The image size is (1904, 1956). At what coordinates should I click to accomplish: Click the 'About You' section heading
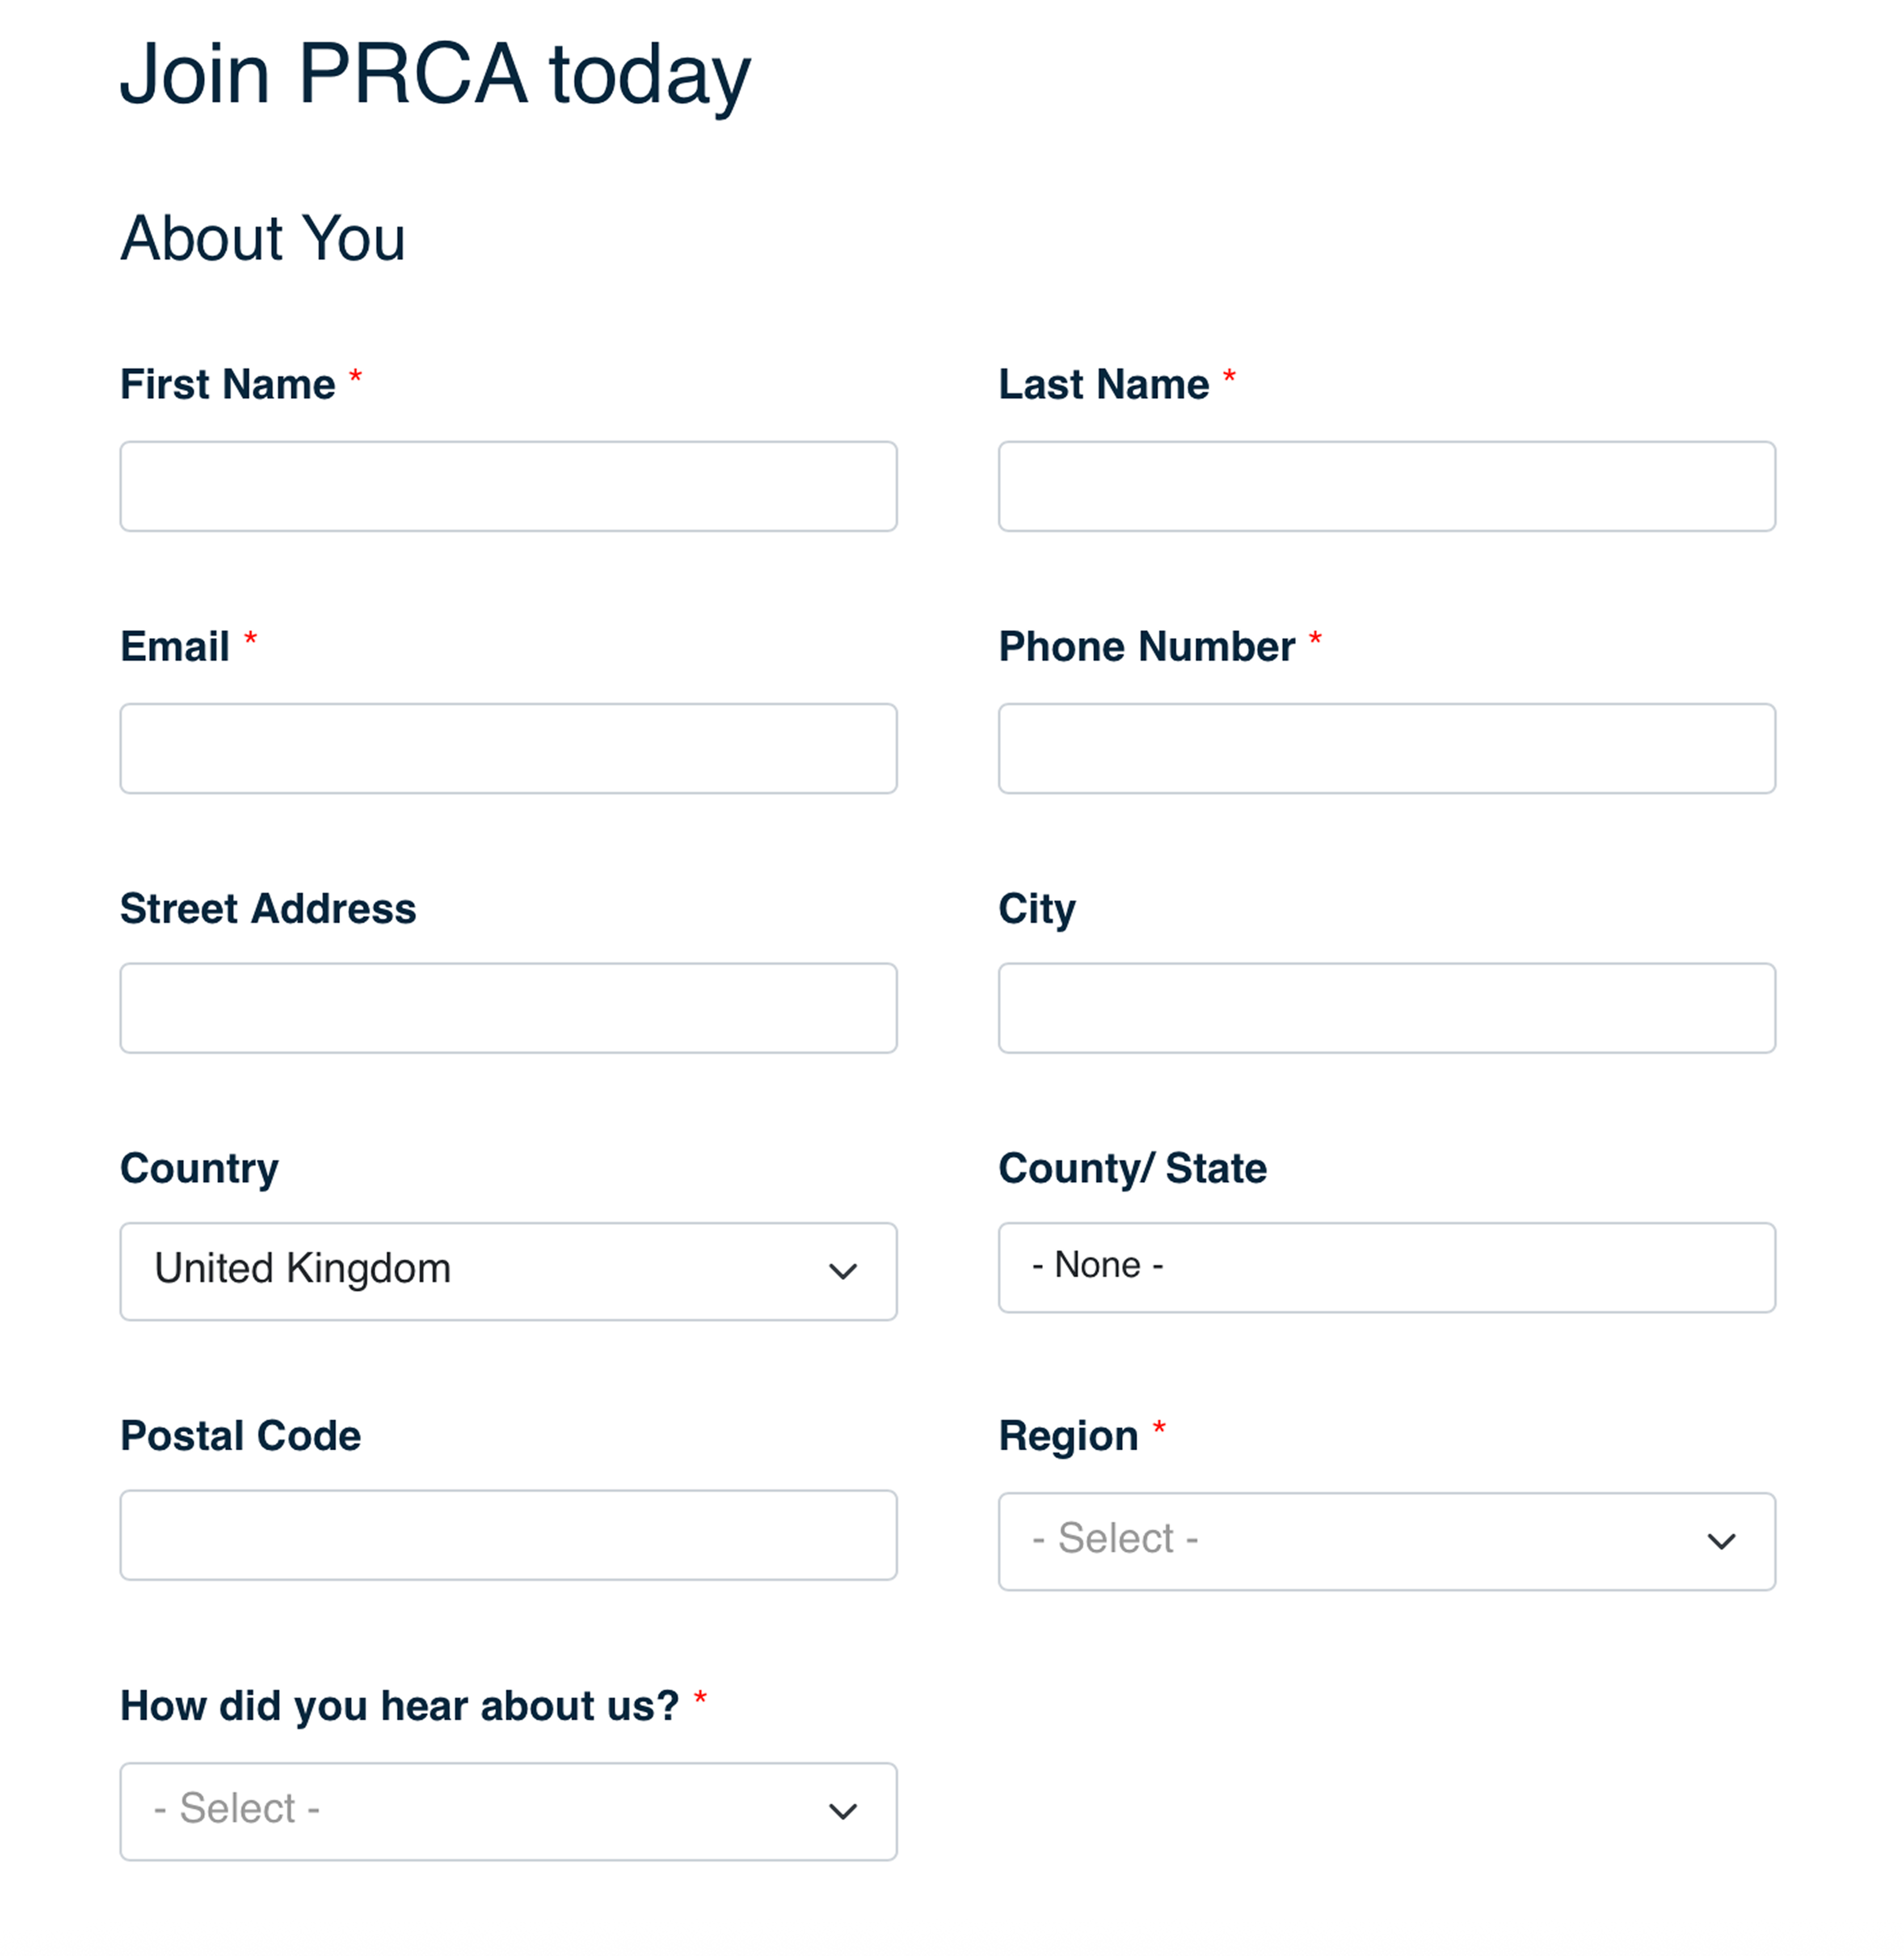263,239
